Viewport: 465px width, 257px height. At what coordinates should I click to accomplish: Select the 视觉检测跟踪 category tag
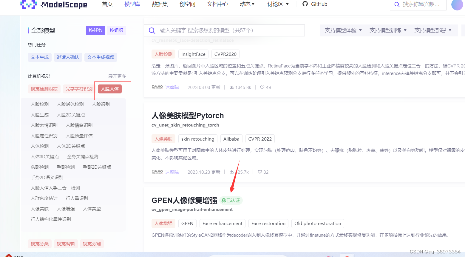[x=44, y=89]
